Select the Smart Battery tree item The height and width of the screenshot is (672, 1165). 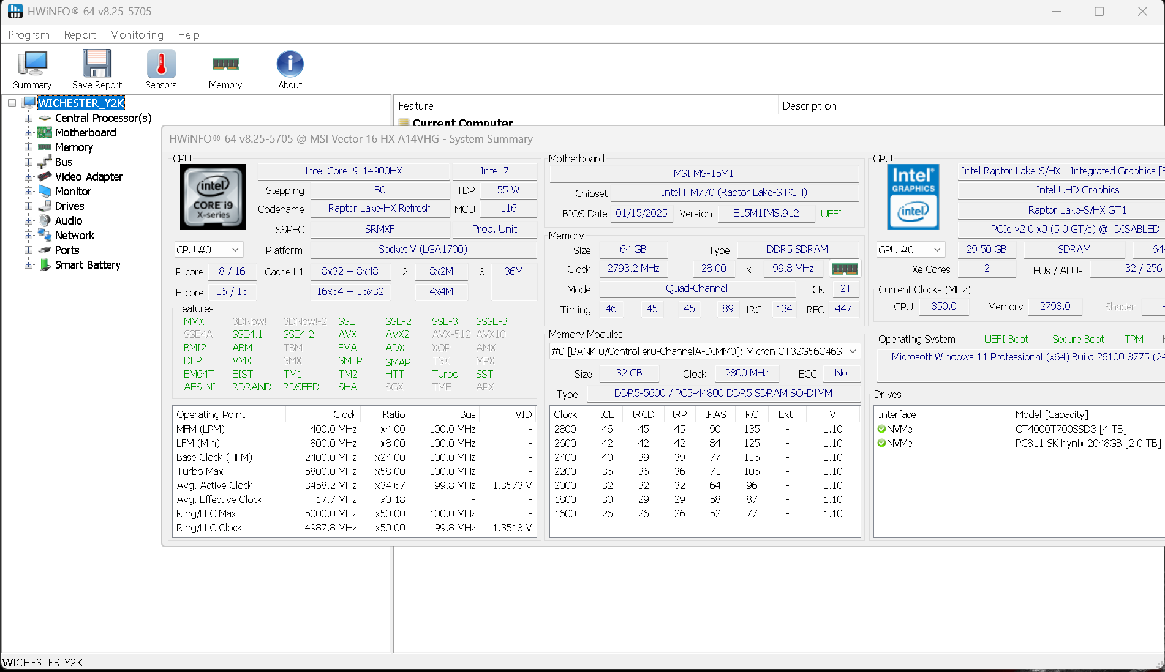(x=88, y=264)
